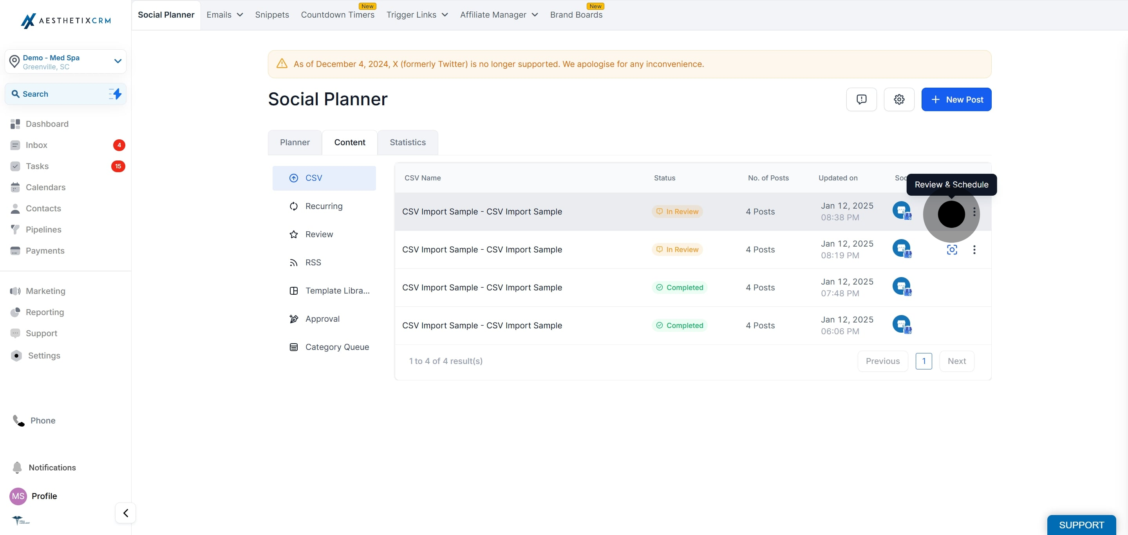Open the Brand Boards tab
The width and height of the screenshot is (1128, 535).
(x=576, y=15)
